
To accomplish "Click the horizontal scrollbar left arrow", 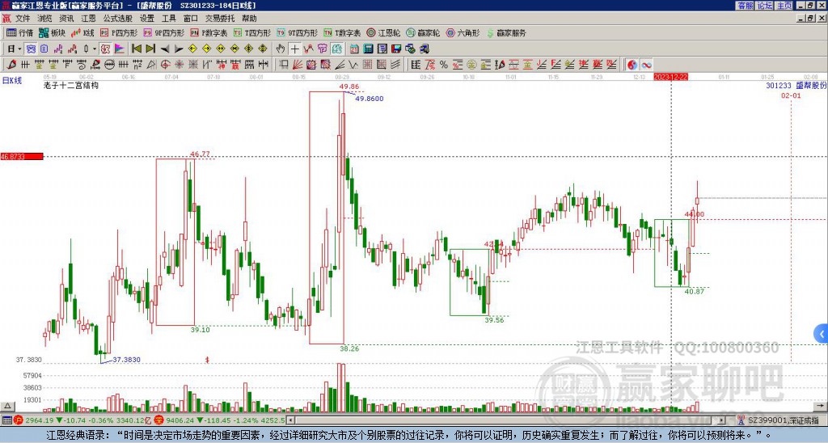I will 290,420.
